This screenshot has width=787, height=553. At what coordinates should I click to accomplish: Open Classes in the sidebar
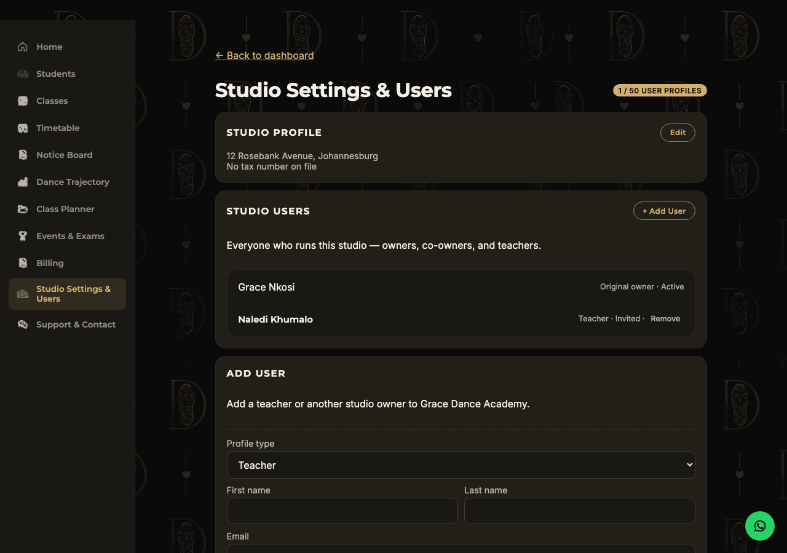[x=68, y=101]
